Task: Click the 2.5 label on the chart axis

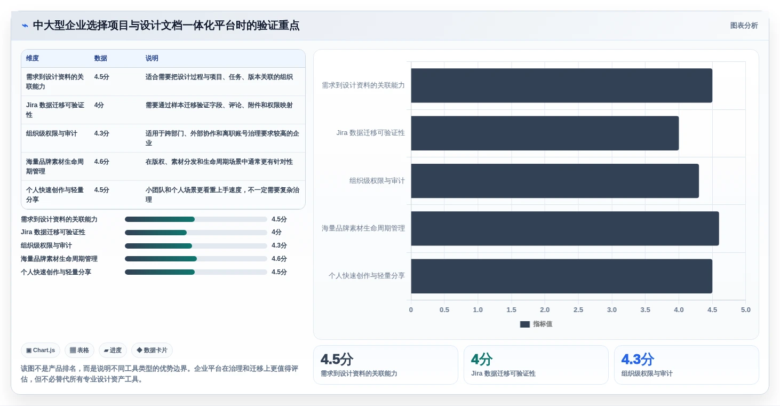Action: coord(578,310)
